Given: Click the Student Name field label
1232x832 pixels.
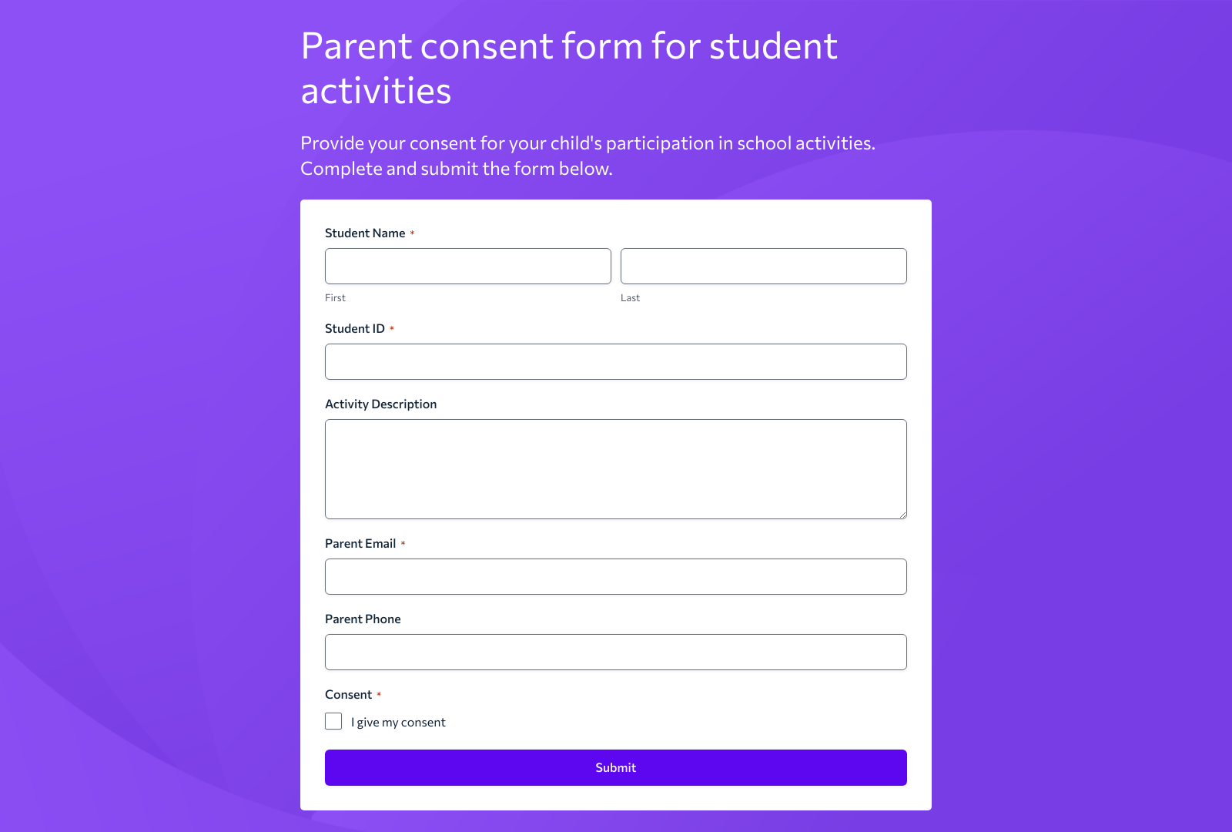Looking at the screenshot, I should click(x=365, y=233).
